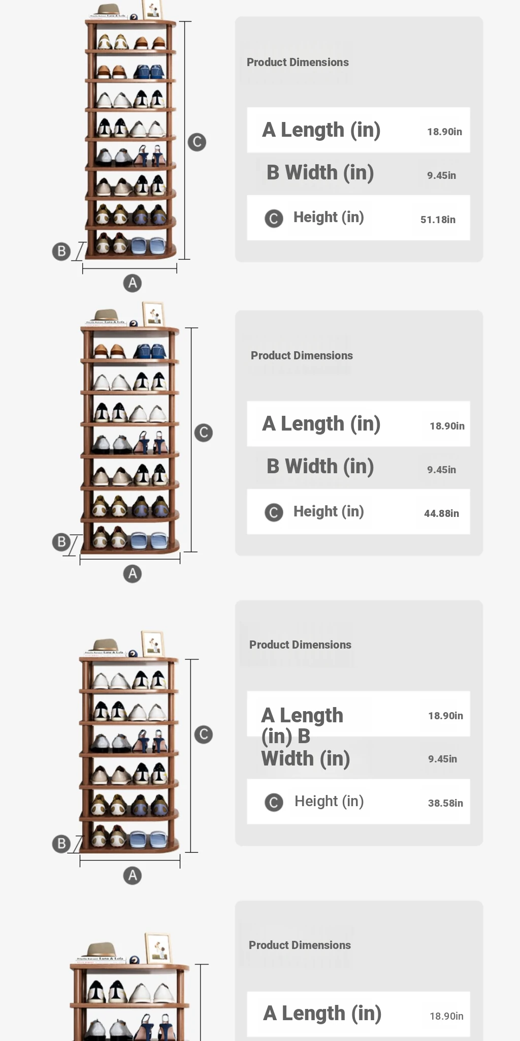Image resolution: width=520 pixels, height=1041 pixels.
Task: Click the 38.58in height value
Action: pos(445,803)
